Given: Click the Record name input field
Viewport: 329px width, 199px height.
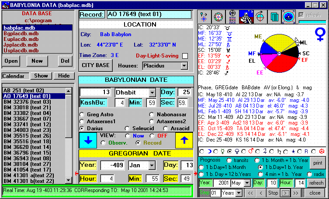Looking at the screenshot, I should [149, 14].
